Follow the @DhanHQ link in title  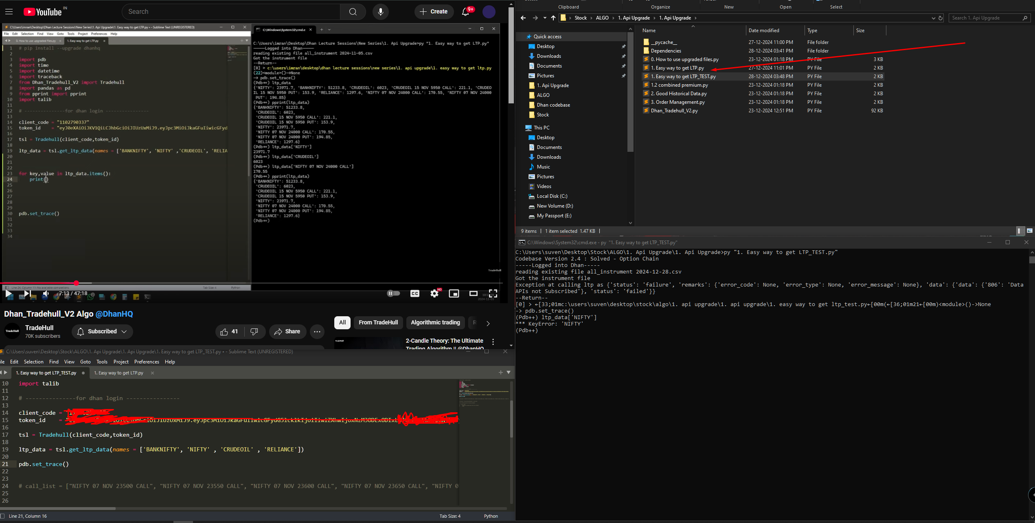[x=114, y=314]
